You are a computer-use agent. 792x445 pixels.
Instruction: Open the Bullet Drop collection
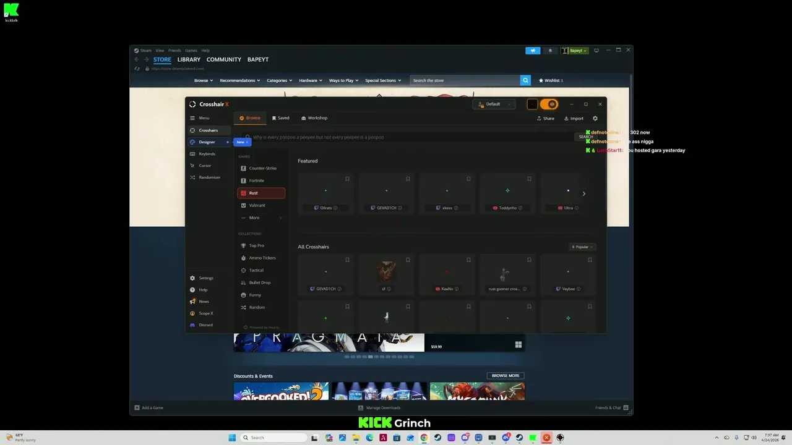(x=261, y=282)
